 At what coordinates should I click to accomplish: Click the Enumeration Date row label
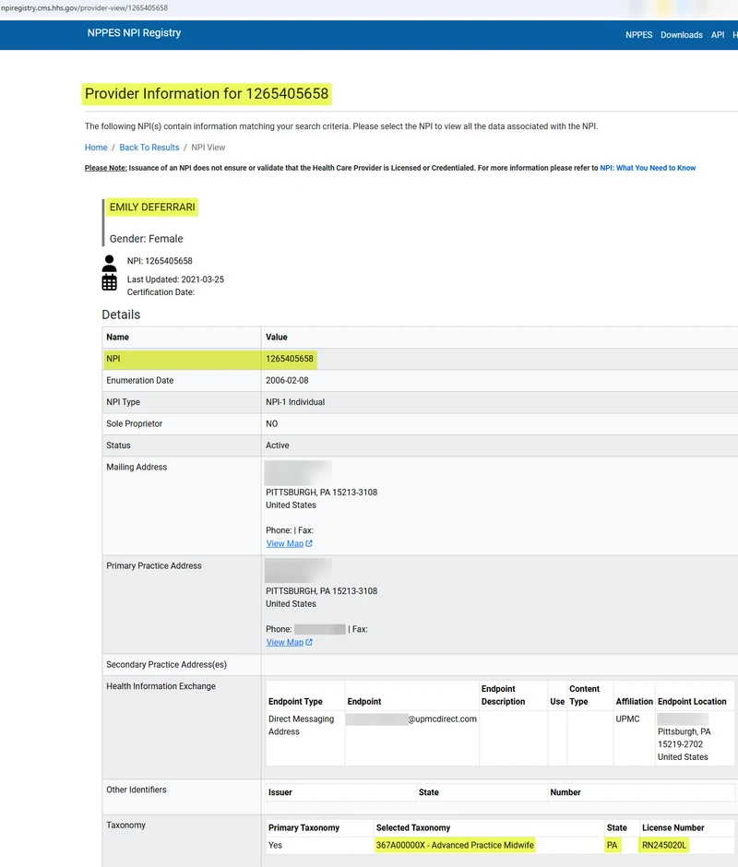click(x=140, y=380)
